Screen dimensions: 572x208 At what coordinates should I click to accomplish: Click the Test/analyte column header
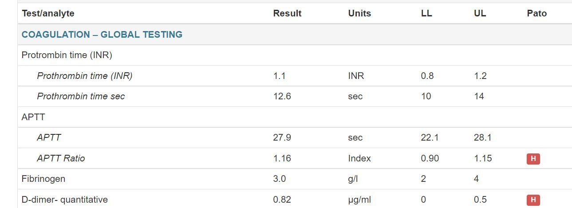point(48,13)
